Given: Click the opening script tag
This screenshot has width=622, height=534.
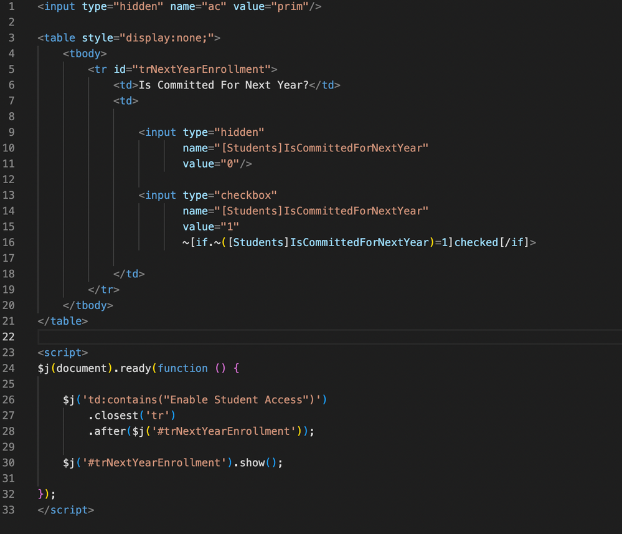Looking at the screenshot, I should click(x=63, y=353).
